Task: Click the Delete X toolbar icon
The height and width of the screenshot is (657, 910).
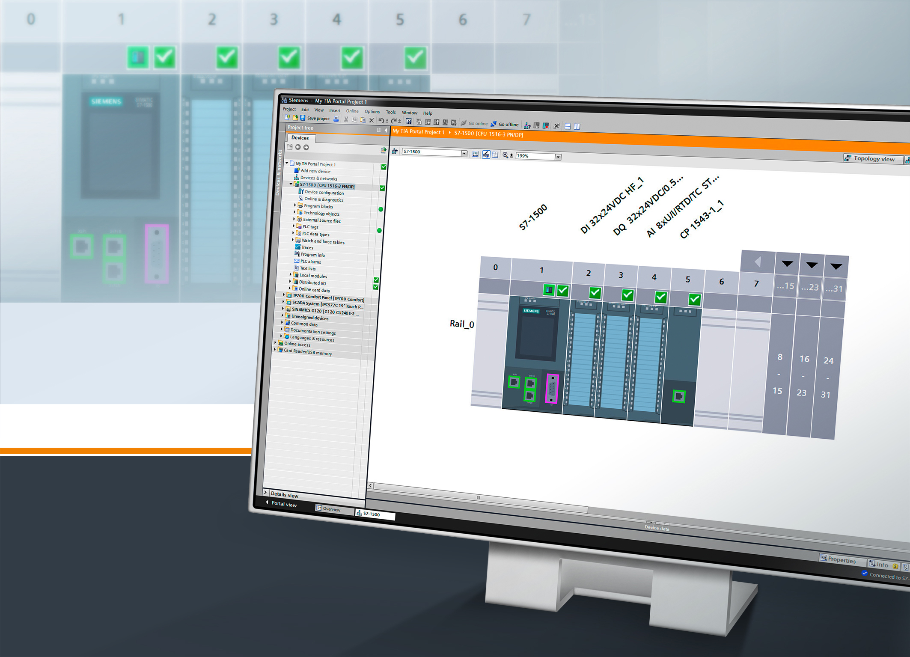Action: [x=372, y=120]
